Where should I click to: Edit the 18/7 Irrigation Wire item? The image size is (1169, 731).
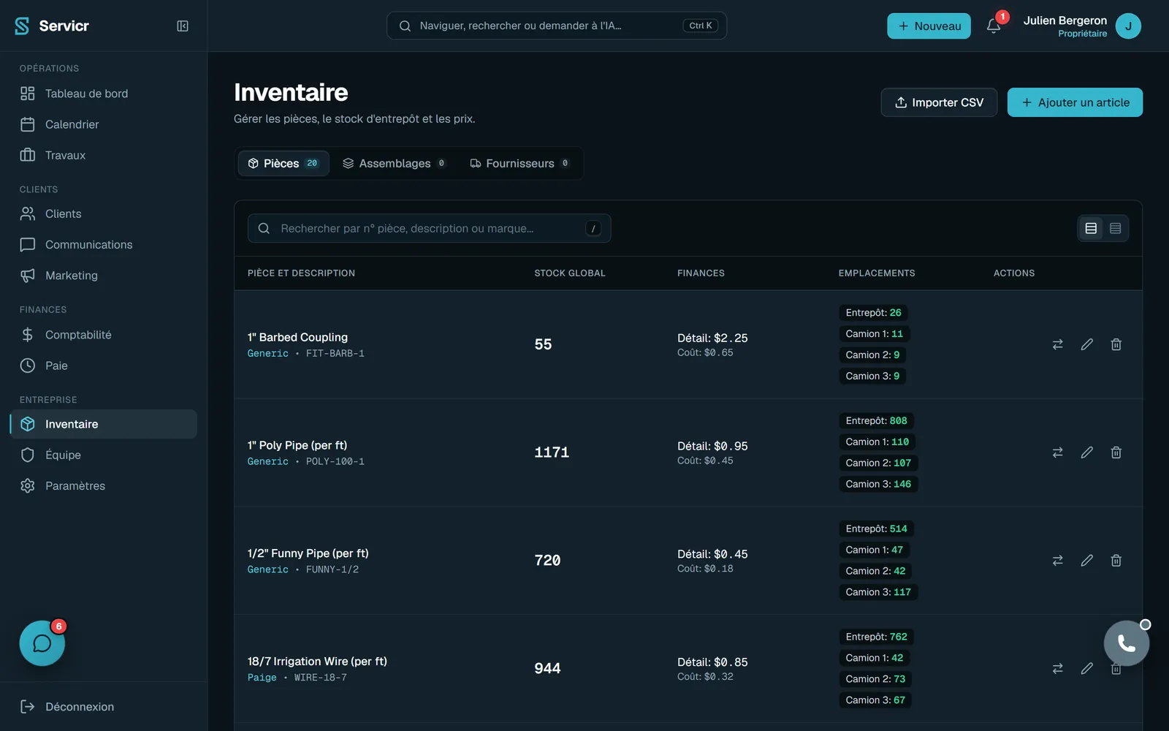tap(1087, 669)
